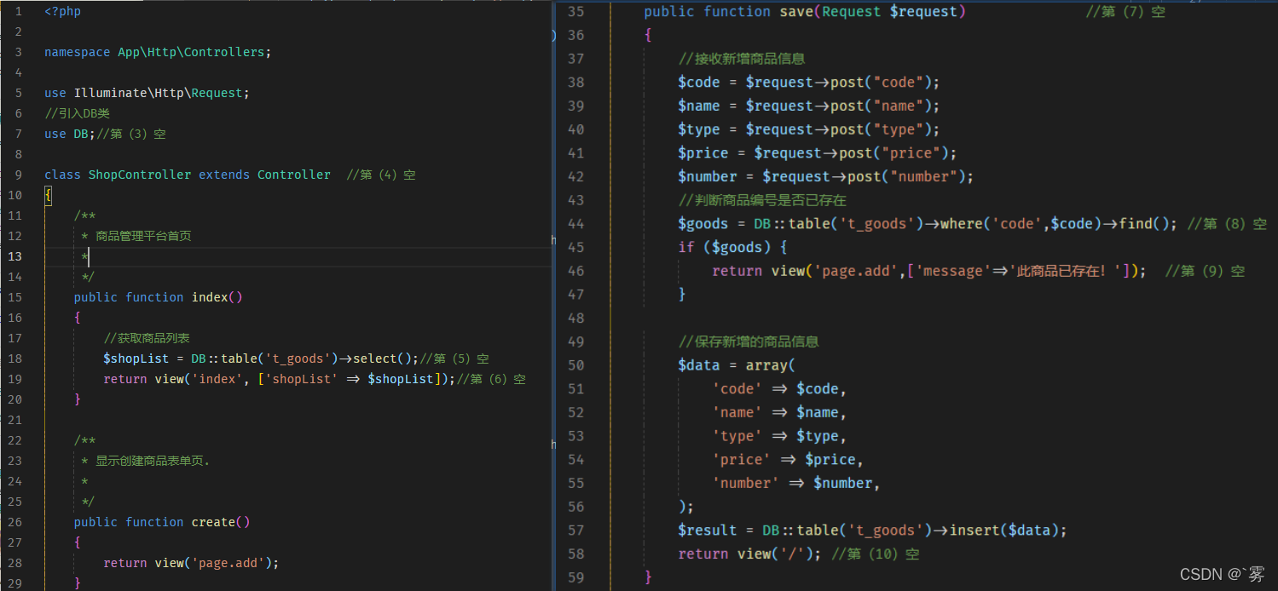Click 'class ShopController extends Controller' declaration
The image size is (1278, 591).
point(188,175)
